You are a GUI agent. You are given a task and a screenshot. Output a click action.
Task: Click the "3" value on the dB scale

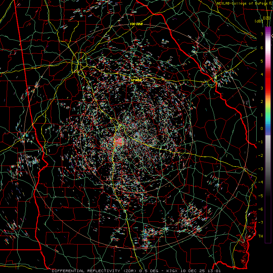262,88
